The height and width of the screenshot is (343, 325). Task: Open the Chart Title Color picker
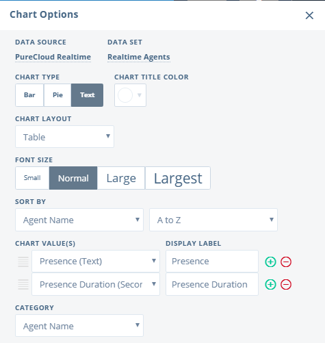tap(130, 95)
